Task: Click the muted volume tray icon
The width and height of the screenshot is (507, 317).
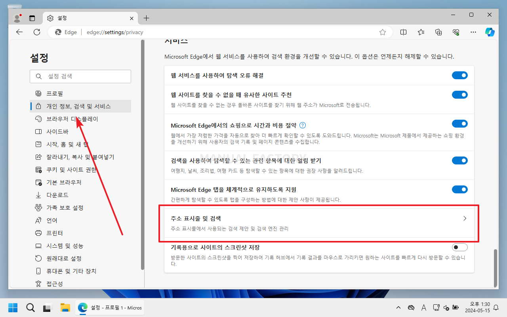Action: (446, 307)
